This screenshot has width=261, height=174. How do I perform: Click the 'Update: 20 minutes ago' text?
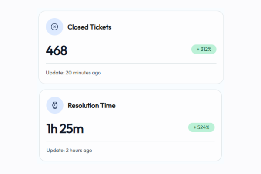click(73, 73)
